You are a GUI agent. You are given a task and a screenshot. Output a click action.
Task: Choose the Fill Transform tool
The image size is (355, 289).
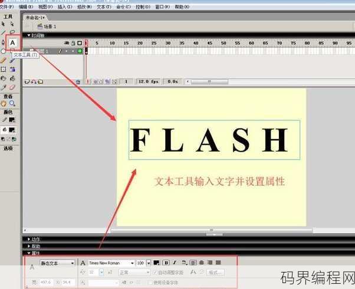[12, 70]
